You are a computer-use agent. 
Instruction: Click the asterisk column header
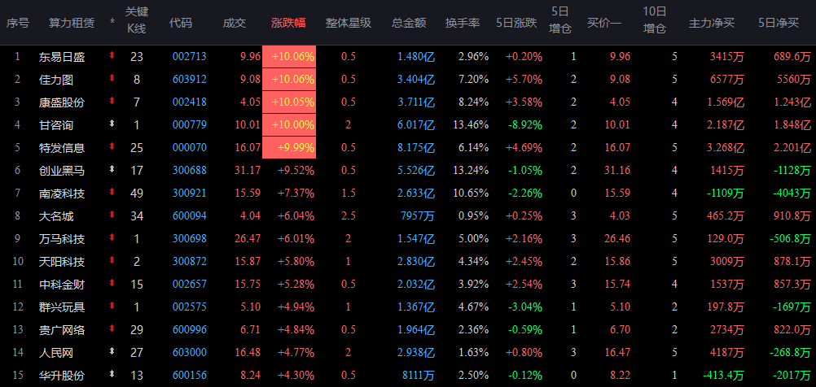tap(112, 23)
